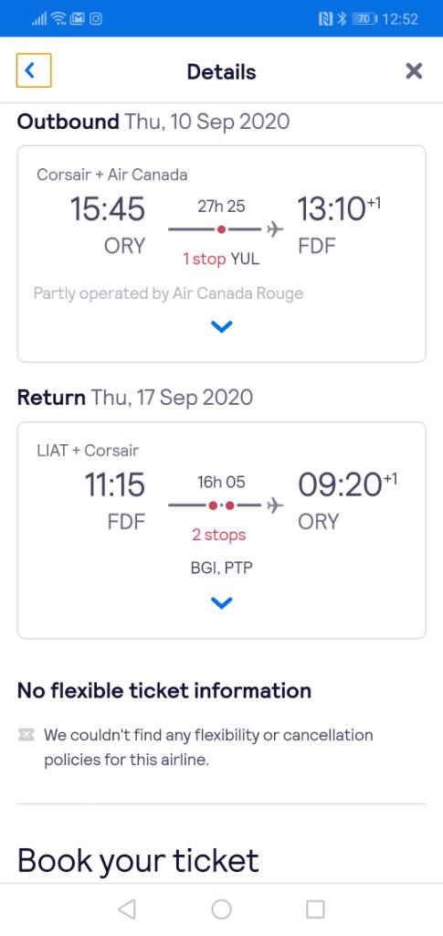Viewport: 443px width, 936px height.
Task: Tap the Bluetooth status bar icon
Action: click(x=342, y=19)
